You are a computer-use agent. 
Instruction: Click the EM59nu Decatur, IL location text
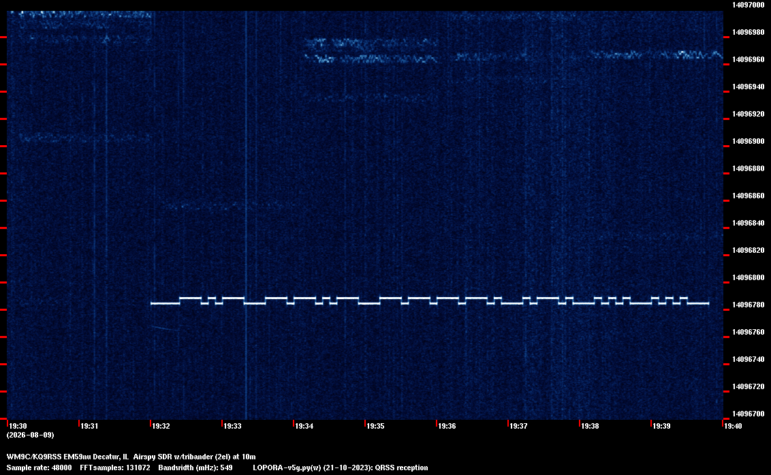pos(97,457)
